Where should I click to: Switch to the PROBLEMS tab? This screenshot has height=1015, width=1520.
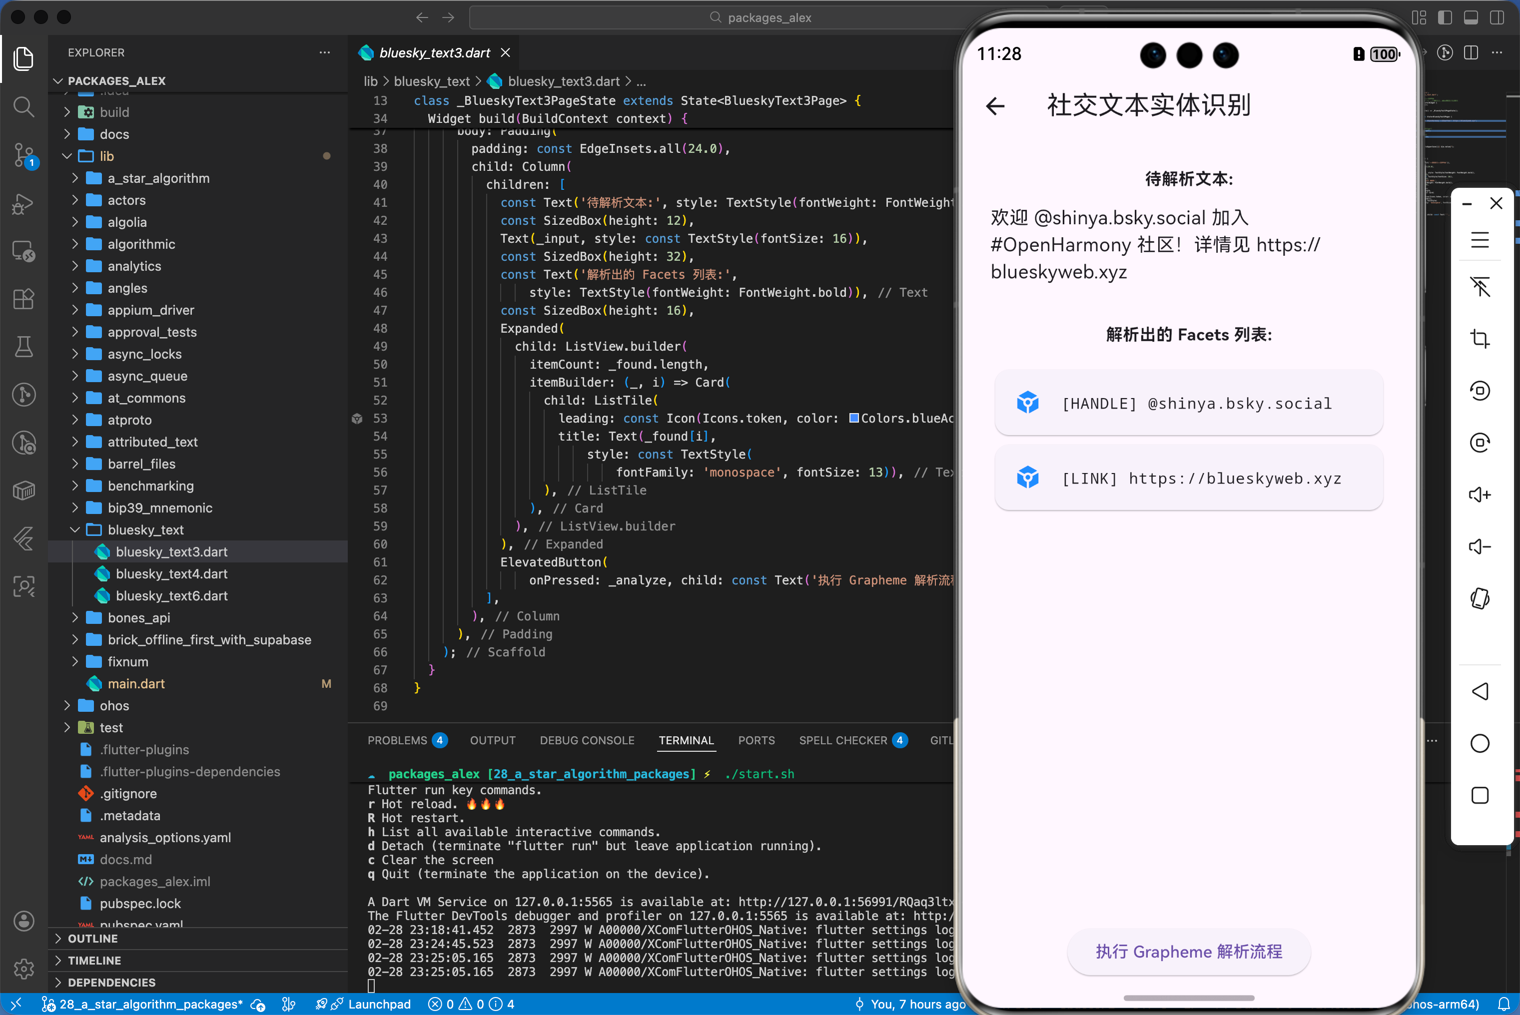coord(397,740)
